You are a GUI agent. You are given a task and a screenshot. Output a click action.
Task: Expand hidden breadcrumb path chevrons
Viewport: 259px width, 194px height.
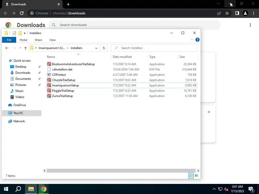36,48
